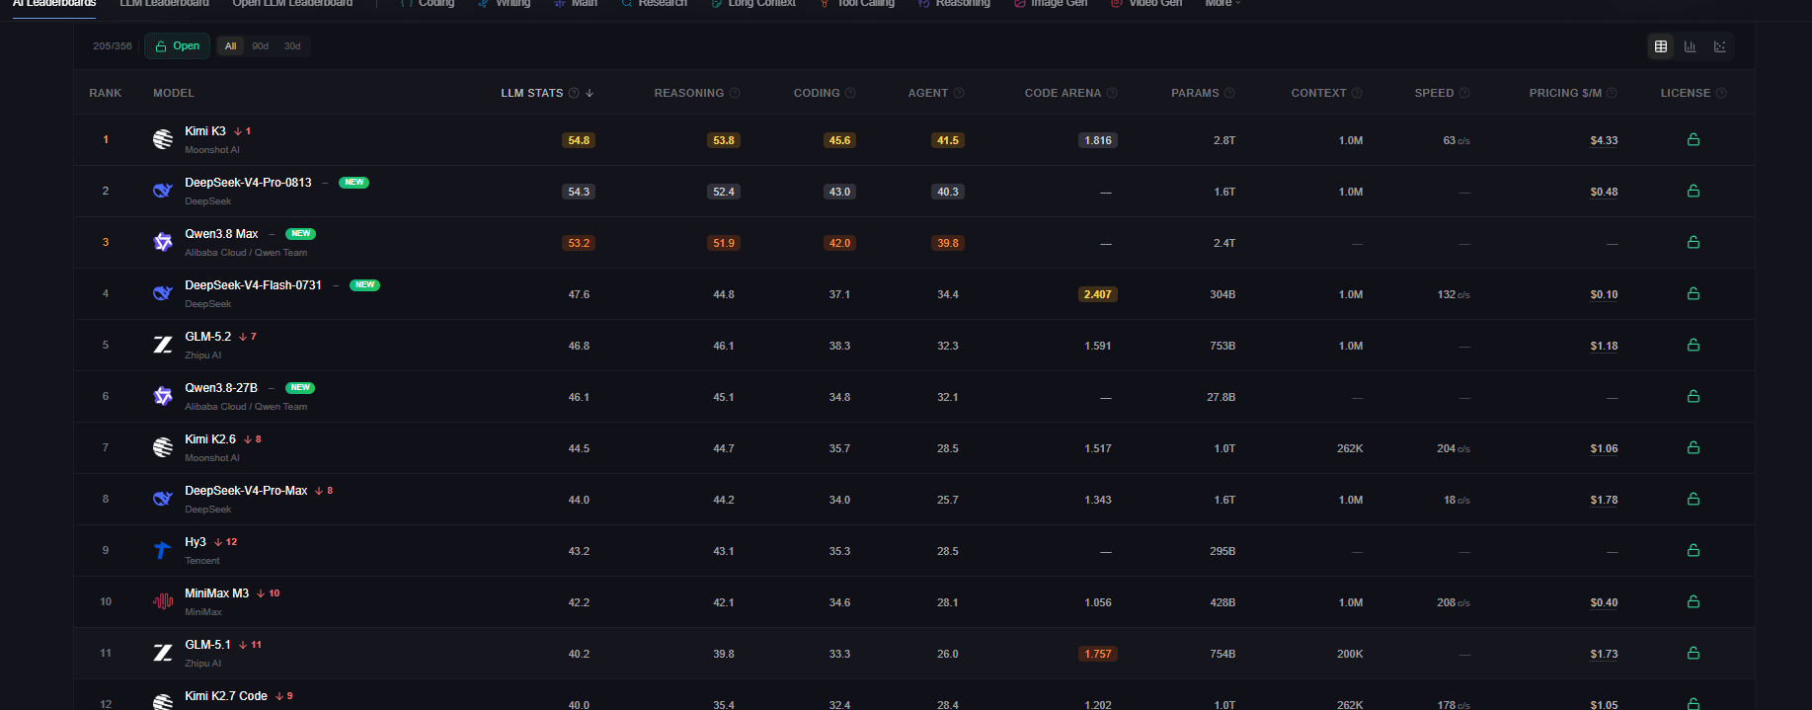Image resolution: width=1812 pixels, height=710 pixels.
Task: Open the Qwen3.8-27B model link
Action: point(221,388)
